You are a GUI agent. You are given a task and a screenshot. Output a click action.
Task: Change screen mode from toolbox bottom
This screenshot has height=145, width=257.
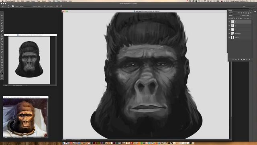coord(2,79)
